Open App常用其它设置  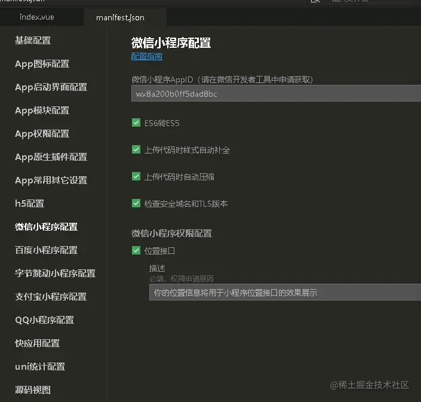(51, 180)
